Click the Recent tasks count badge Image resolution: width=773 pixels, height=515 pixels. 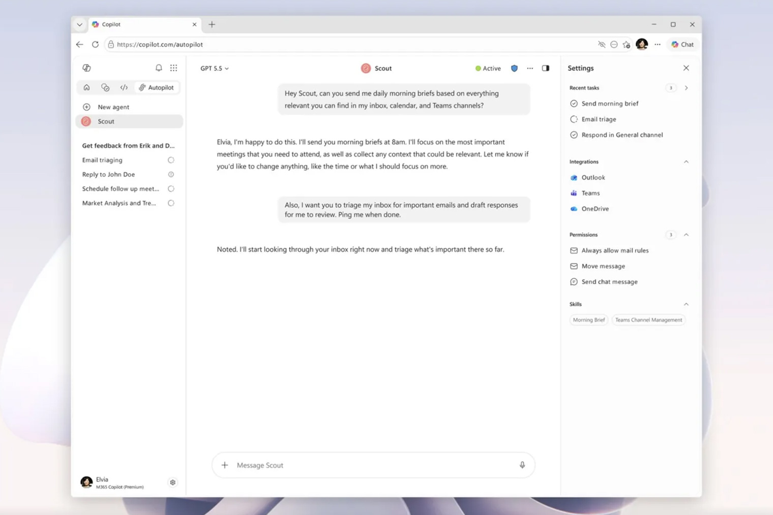click(x=671, y=88)
